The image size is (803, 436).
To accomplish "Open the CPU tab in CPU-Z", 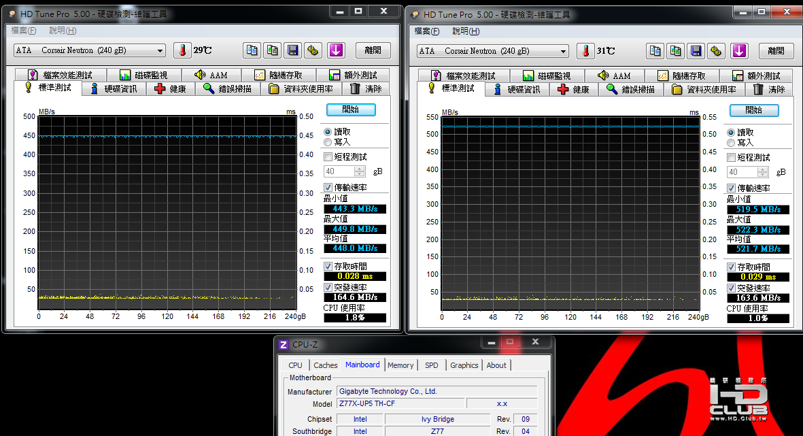I will point(296,365).
